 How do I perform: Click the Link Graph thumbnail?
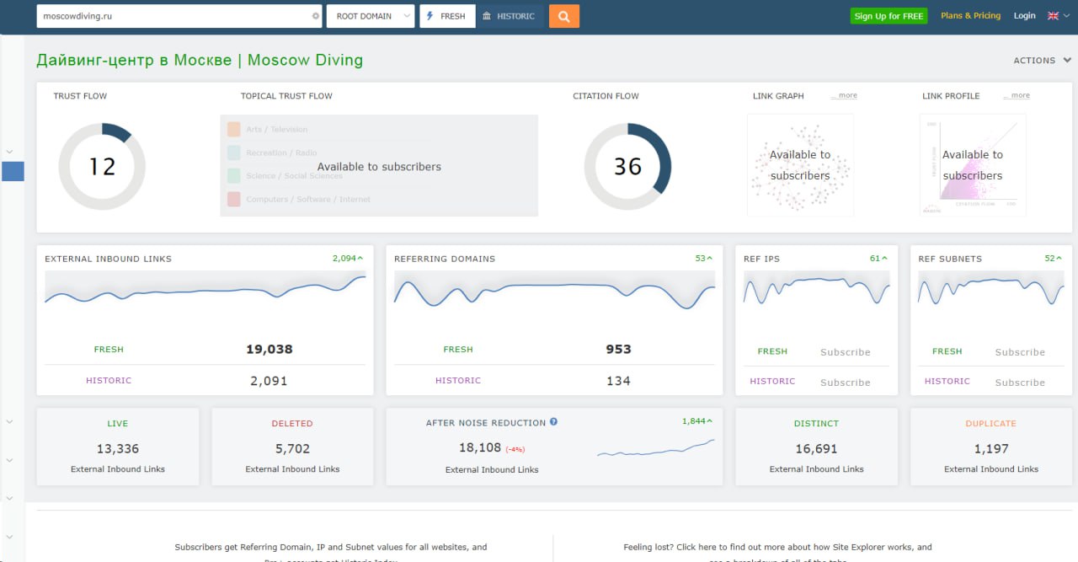799,165
